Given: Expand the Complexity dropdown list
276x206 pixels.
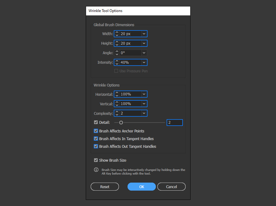Looking at the screenshot, I should tap(144, 113).
